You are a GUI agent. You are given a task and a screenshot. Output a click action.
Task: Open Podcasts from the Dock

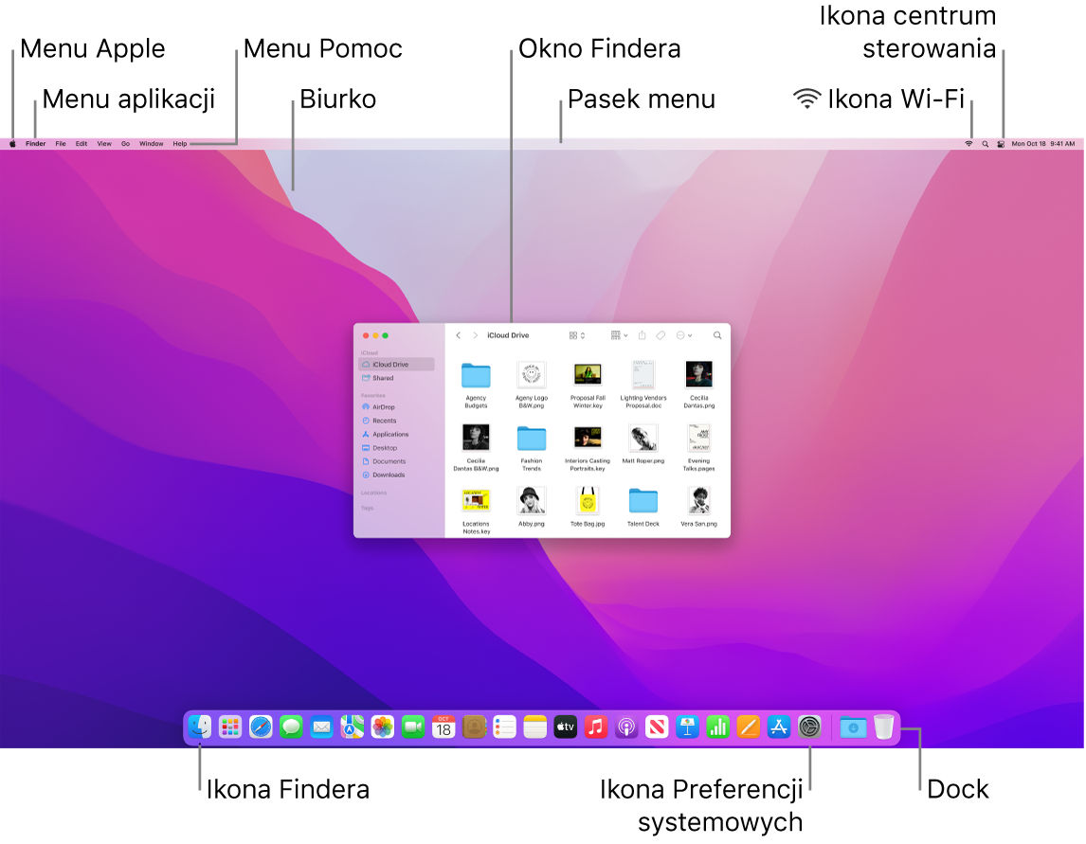point(626,727)
